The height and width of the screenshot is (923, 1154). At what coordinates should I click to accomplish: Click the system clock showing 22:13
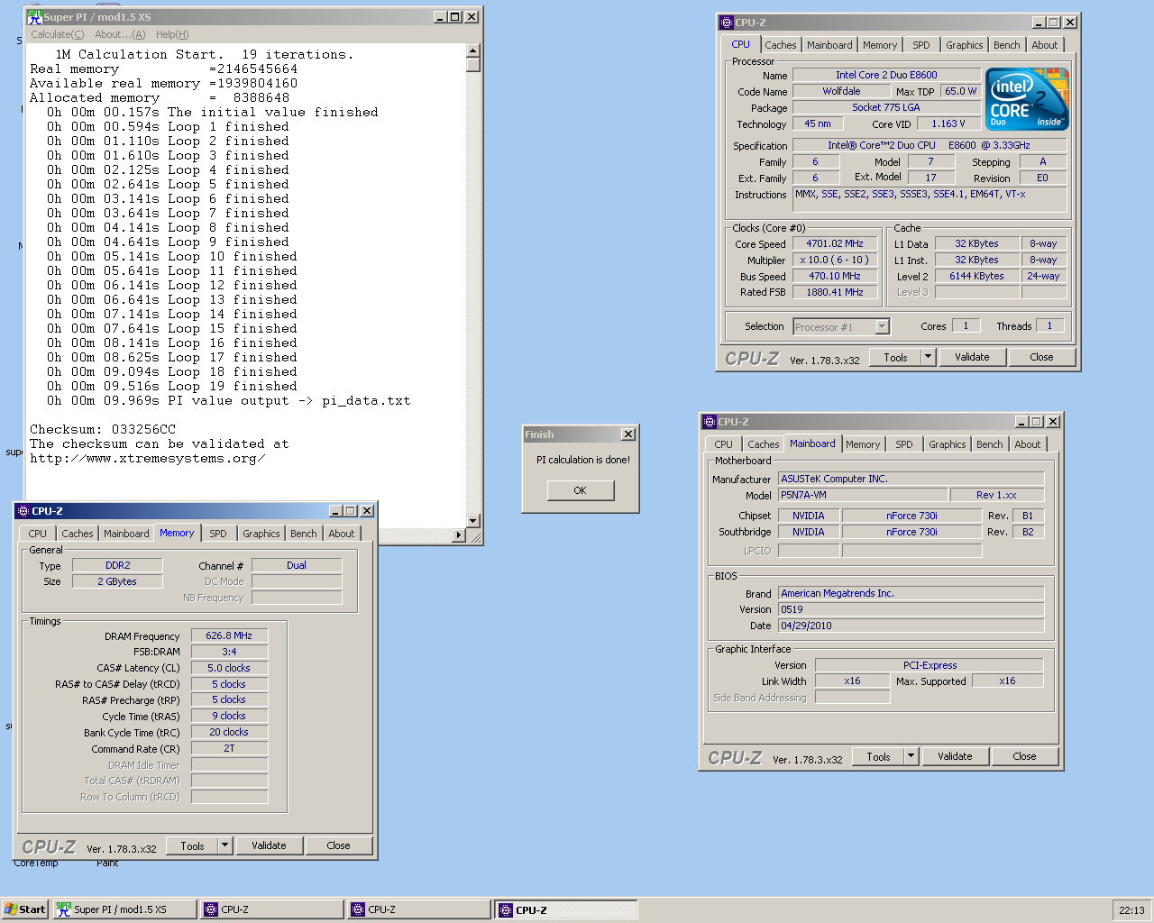(1131, 909)
